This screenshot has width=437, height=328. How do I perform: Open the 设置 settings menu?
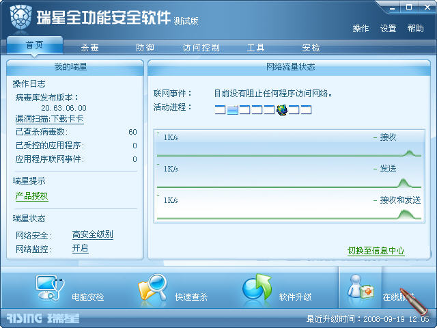389,29
